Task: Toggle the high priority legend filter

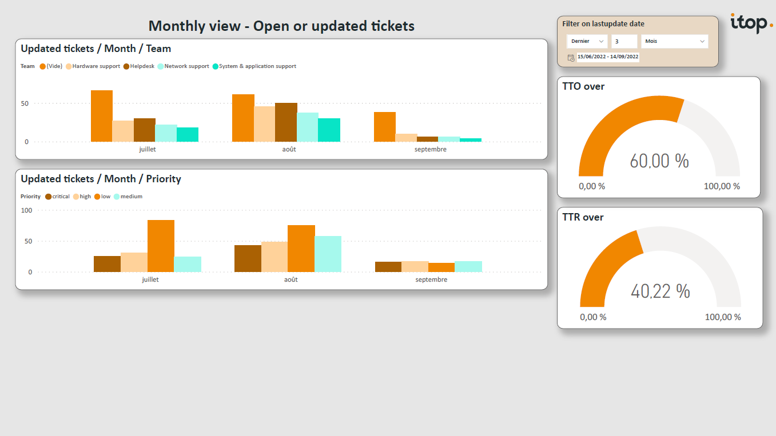Action: pyautogui.click(x=76, y=197)
